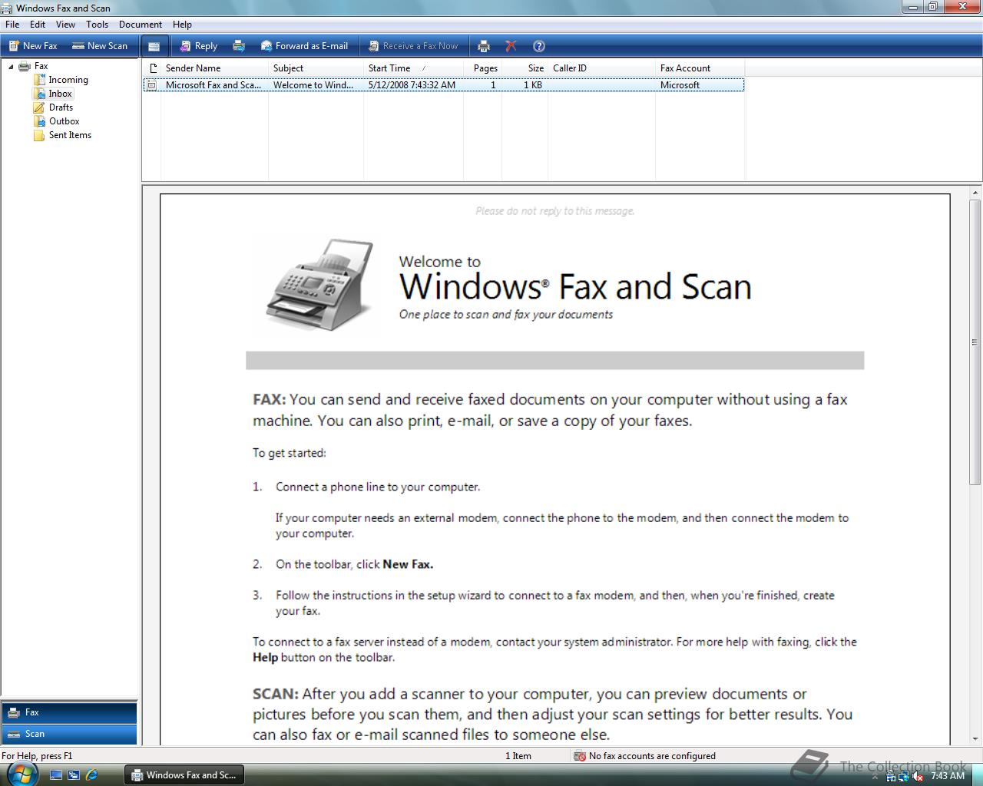Screen dimensions: 983x786
Task: Click the Drafts folder icon
Action: coord(39,107)
